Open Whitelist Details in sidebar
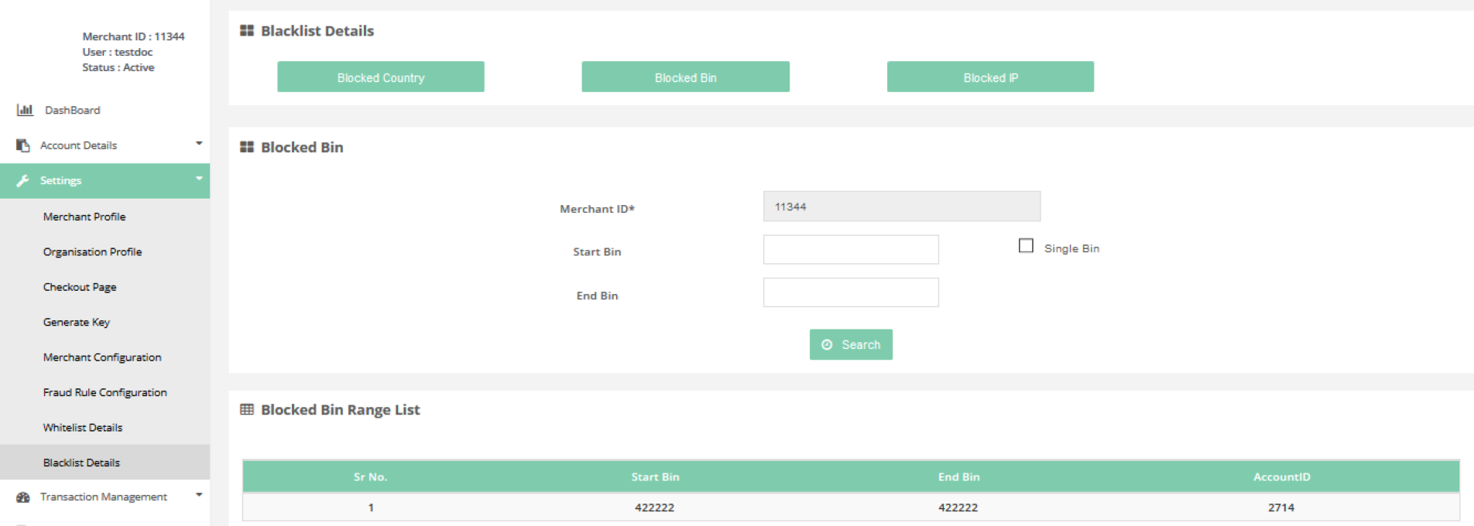Viewport: 1474px width, 526px height. point(83,428)
